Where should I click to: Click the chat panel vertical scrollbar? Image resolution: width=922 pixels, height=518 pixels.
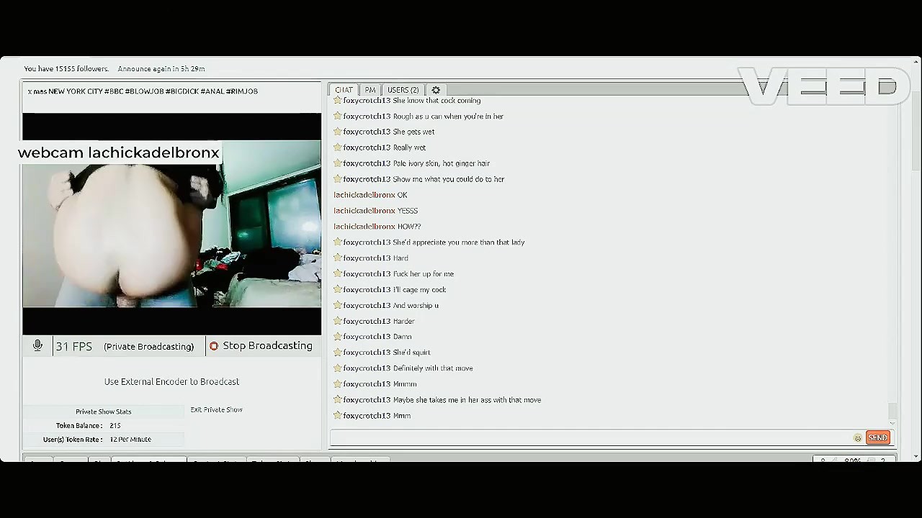tap(892, 410)
